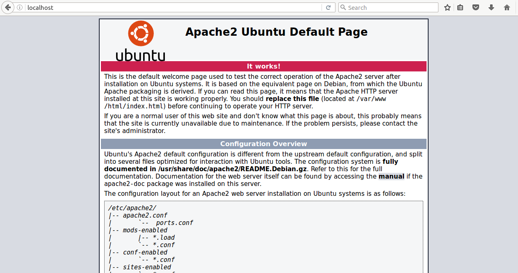Screen dimensions: 518x273
Task: Bookmark this page with the star icon
Action: click(447, 7)
